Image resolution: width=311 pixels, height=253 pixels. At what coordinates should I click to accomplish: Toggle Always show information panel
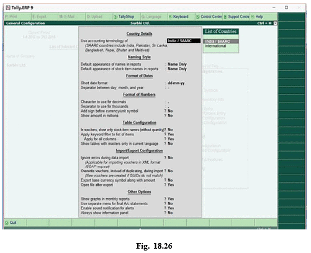(x=170, y=213)
